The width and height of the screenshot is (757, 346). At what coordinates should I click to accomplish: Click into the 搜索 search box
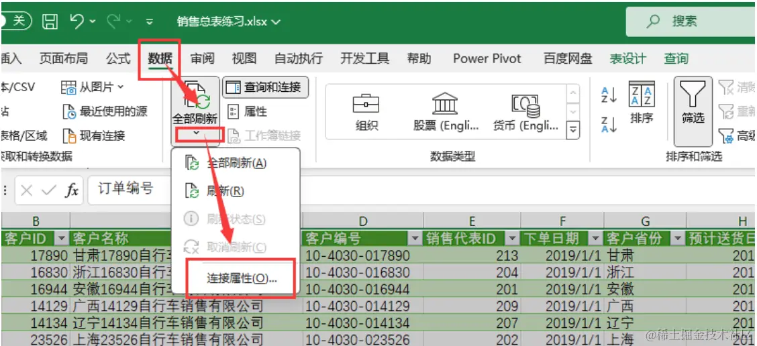tap(691, 21)
